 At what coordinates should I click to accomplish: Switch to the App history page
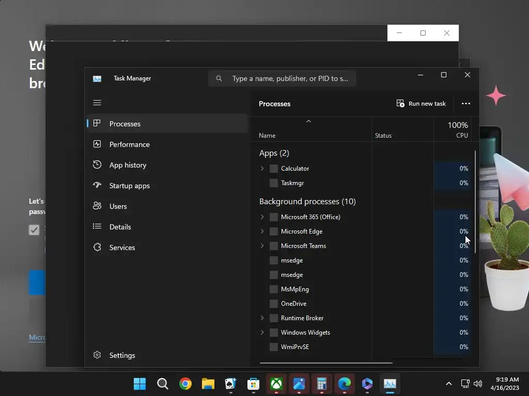[168, 165]
